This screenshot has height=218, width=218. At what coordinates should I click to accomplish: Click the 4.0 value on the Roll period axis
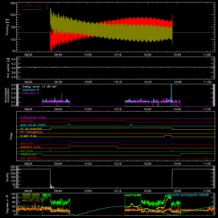click(x=13, y=68)
